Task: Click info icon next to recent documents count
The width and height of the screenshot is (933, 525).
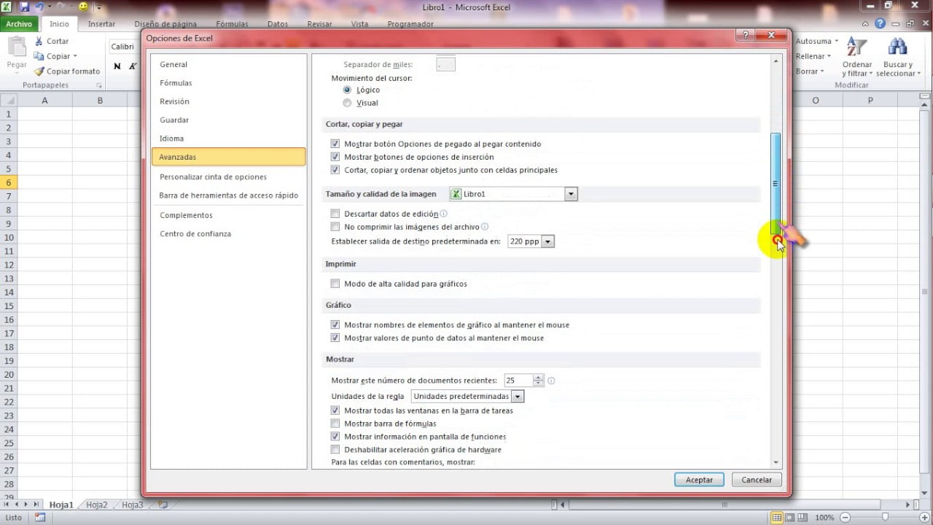Action: click(x=551, y=381)
